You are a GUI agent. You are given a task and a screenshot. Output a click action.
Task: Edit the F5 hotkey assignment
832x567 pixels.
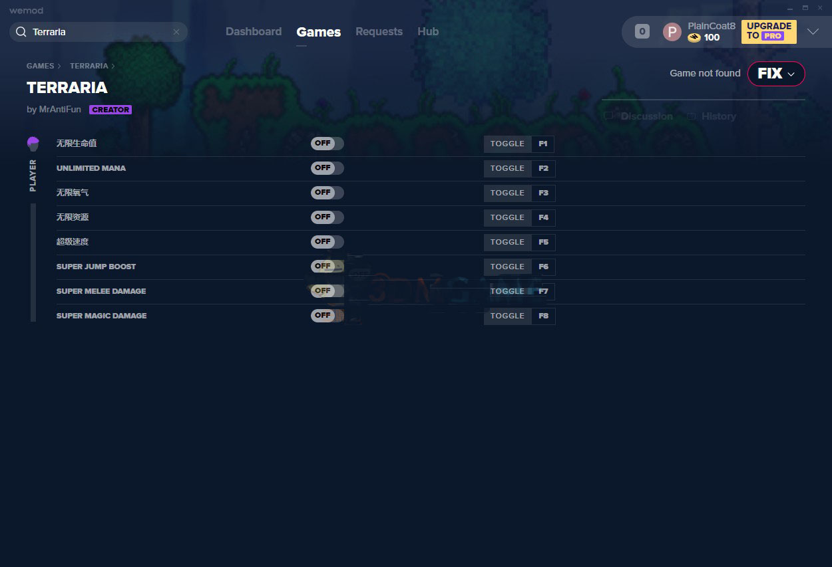543,242
